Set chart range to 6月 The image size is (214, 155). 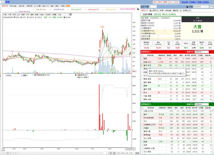point(122,153)
